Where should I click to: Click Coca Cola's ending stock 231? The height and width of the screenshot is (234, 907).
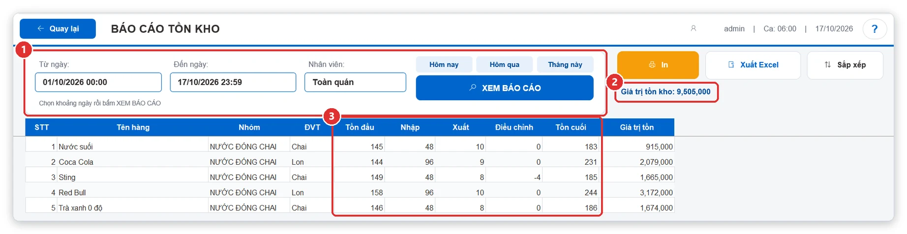tap(591, 162)
